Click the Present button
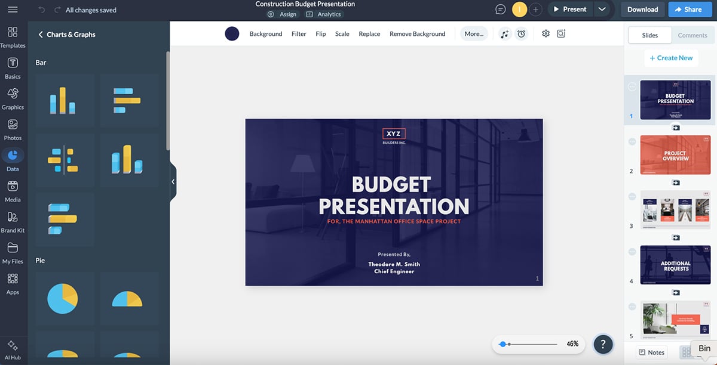The image size is (717, 365). tap(570, 10)
